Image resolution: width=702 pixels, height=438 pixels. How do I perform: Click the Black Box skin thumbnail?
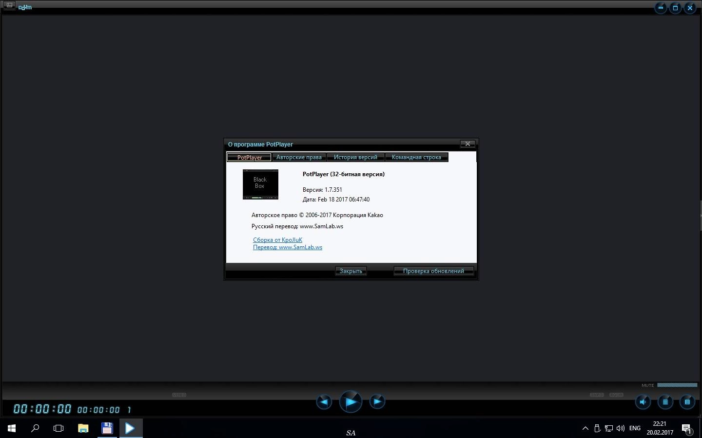(x=260, y=184)
